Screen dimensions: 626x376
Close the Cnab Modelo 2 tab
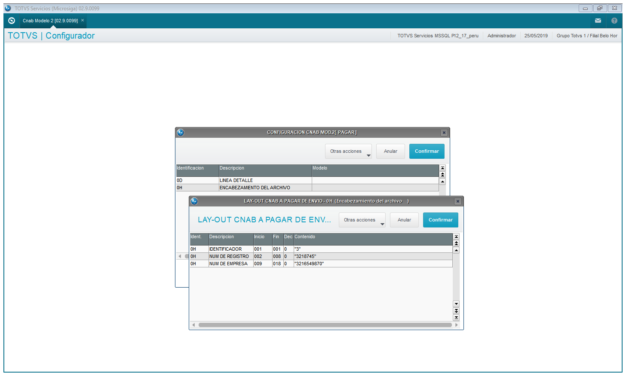tap(83, 20)
